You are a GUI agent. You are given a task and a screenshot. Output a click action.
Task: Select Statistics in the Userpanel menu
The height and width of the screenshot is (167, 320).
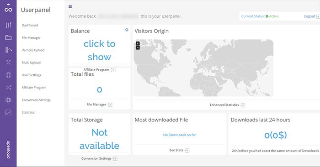[28, 112]
